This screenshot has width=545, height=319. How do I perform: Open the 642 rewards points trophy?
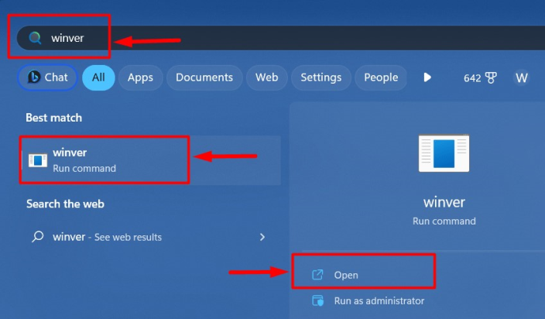click(x=480, y=78)
